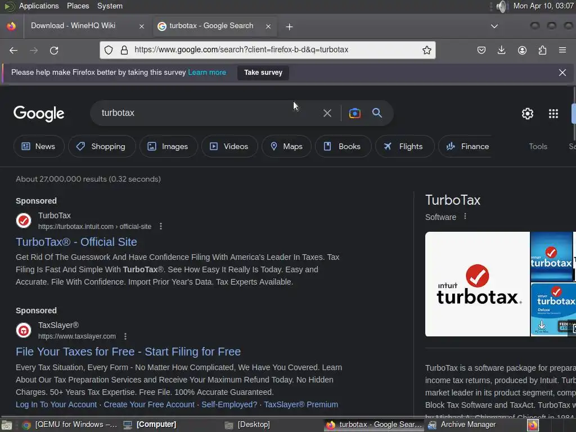Viewport: 576px width, 432px height.
Task: Open the TaxSlayer® Premium sitelink
Action: coord(301,404)
